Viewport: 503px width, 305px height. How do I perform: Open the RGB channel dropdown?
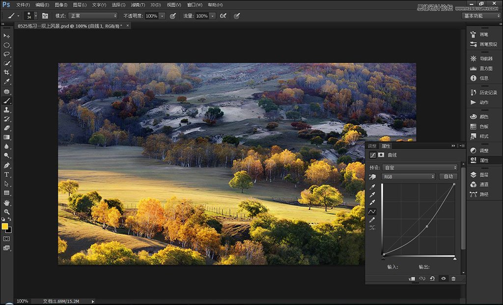click(x=408, y=176)
